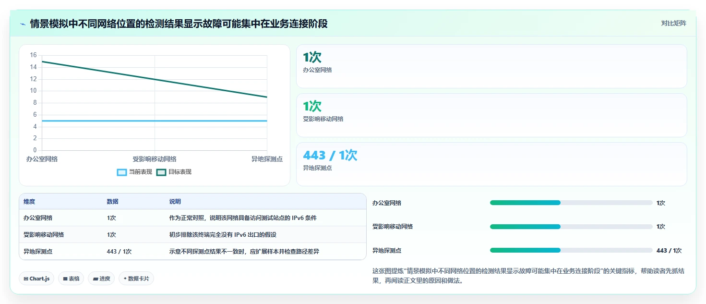Image resolution: width=706 pixels, height=304 pixels.
Task: Click the progress bar for 受影响移动网络
Action: point(571,227)
